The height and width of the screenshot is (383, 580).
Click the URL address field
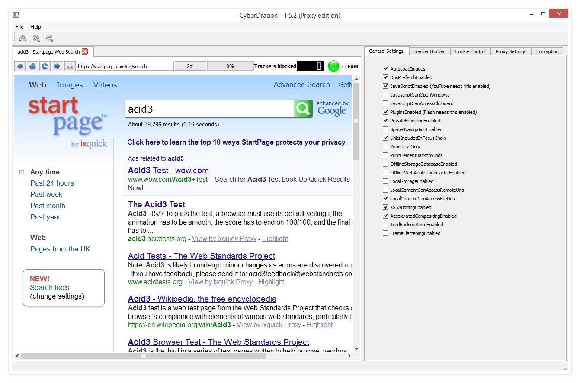125,66
